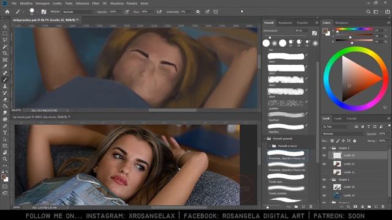Click foreground color swatch in Colore panel
Image resolution: width=392 pixels, height=220 pixels.
(x=325, y=31)
